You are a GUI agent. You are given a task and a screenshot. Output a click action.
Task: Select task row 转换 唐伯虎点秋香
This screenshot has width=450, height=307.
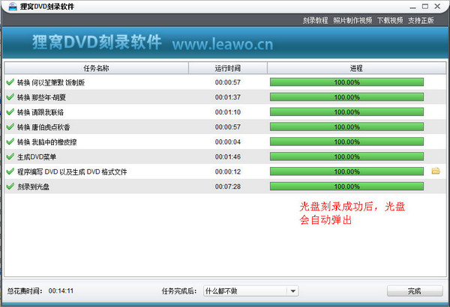[225, 127]
